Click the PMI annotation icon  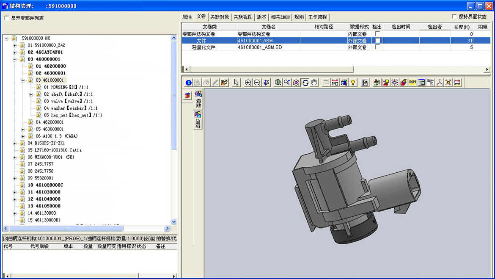click(x=335, y=83)
